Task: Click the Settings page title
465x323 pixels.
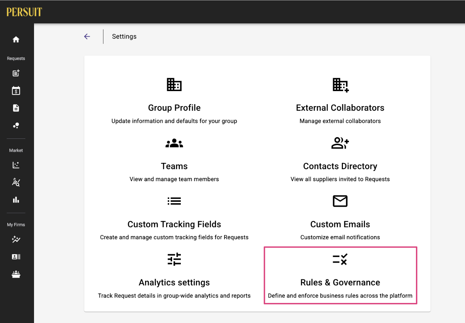Action: pos(124,36)
